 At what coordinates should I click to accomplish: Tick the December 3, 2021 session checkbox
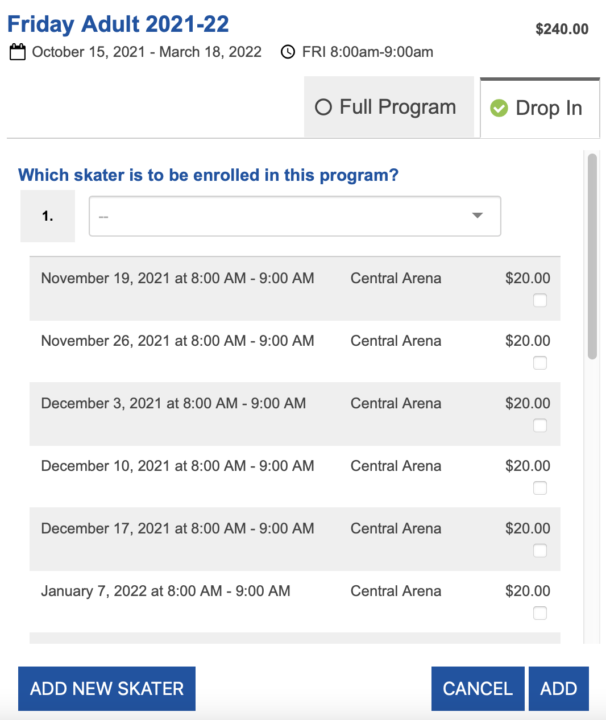(540, 425)
